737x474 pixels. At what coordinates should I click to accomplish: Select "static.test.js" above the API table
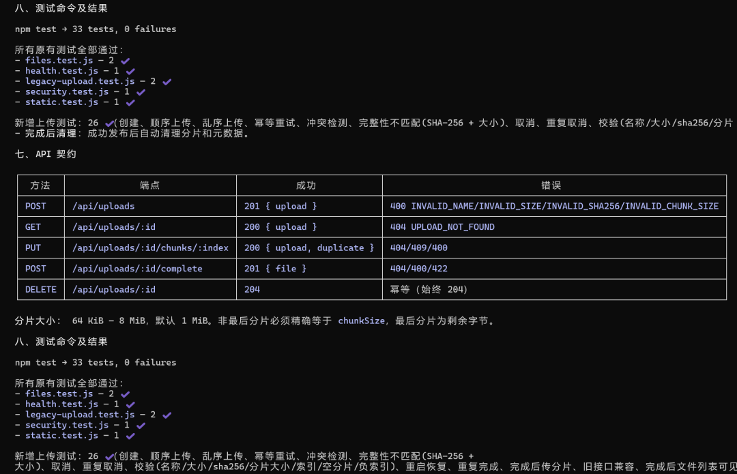tap(61, 102)
